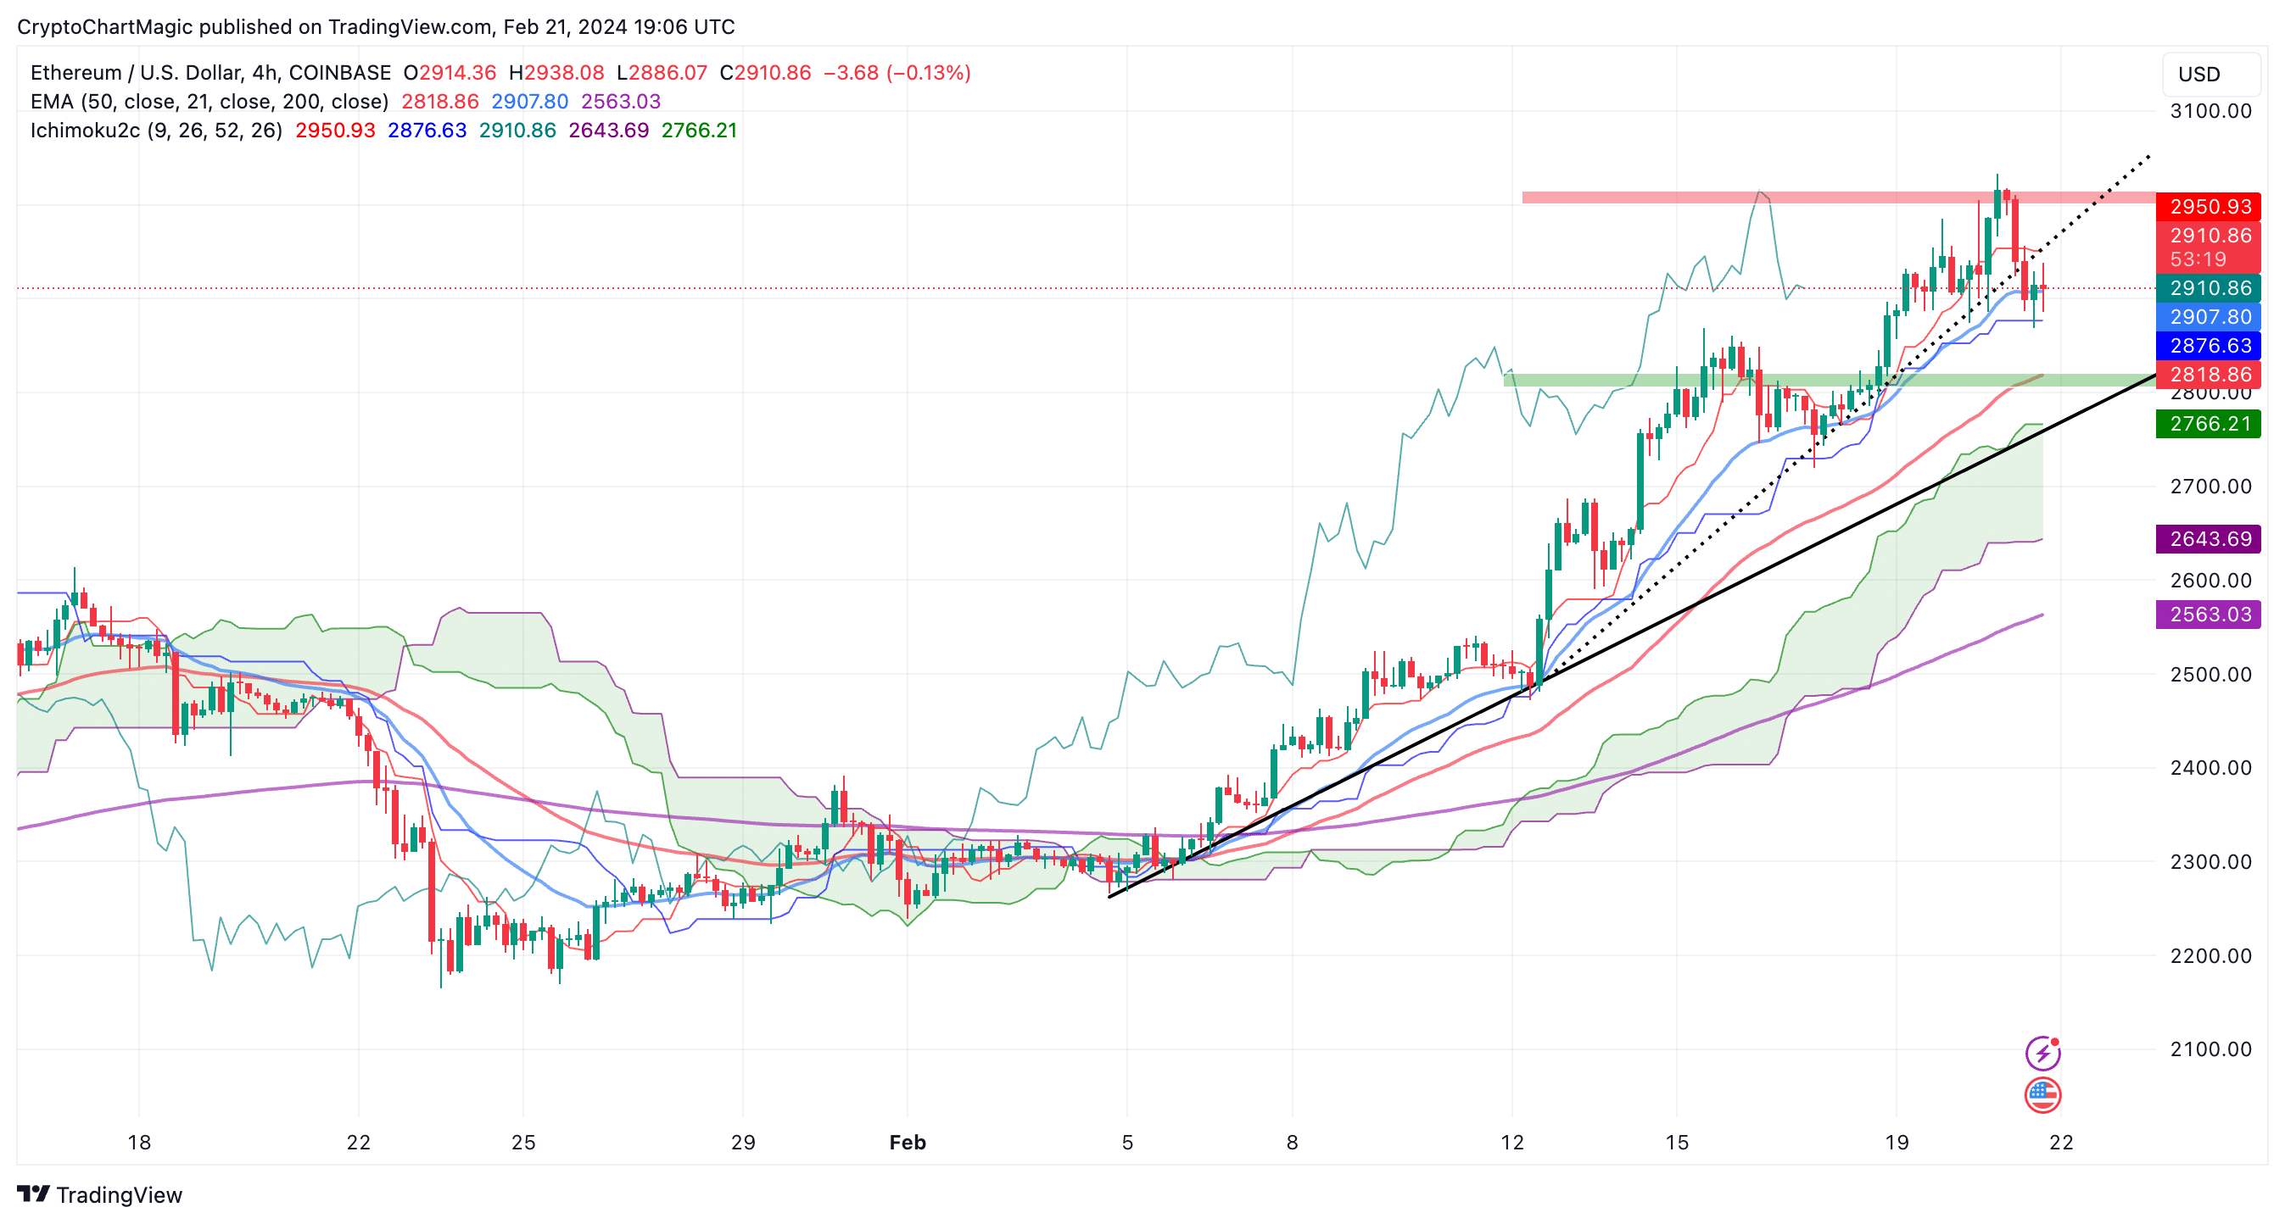Click the TradingView logo at bottom left

[99, 1194]
